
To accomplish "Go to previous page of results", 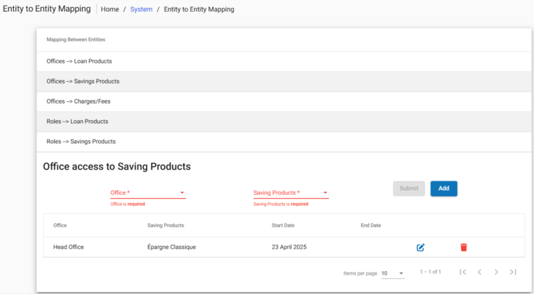I will [480, 272].
